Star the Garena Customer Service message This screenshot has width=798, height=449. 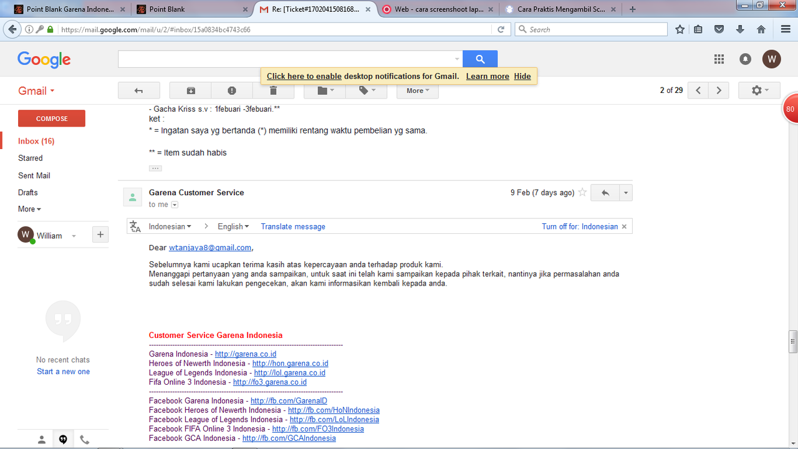[x=582, y=193]
